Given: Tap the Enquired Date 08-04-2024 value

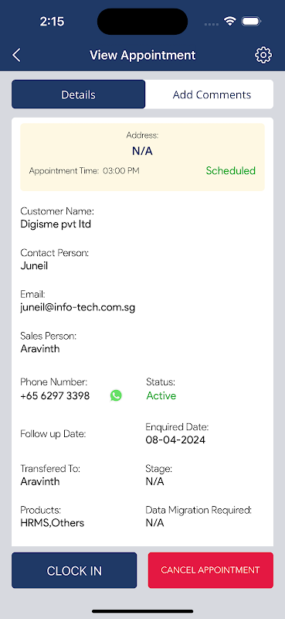Looking at the screenshot, I should tap(175, 439).
